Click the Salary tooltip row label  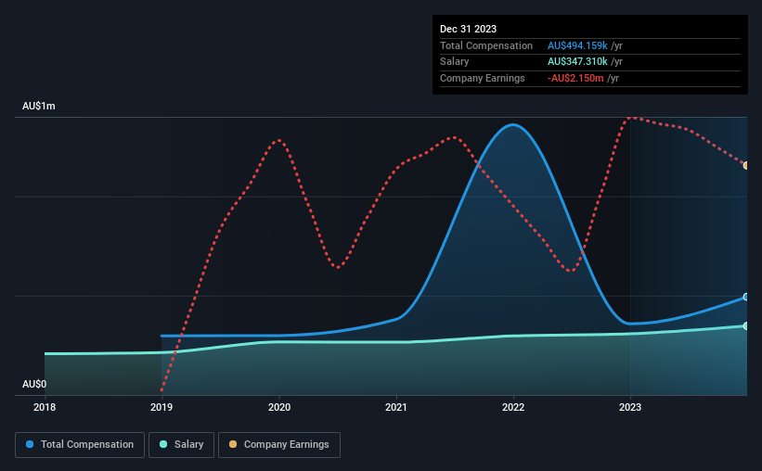[455, 62]
